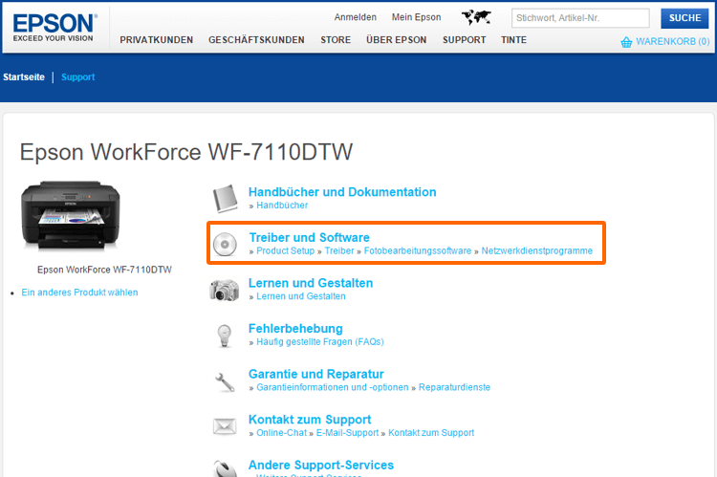Viewport: 717px width, 477px height.
Task: Open Mein Epson
Action: 416,17
